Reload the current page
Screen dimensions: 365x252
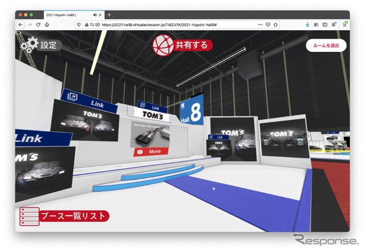point(38,25)
